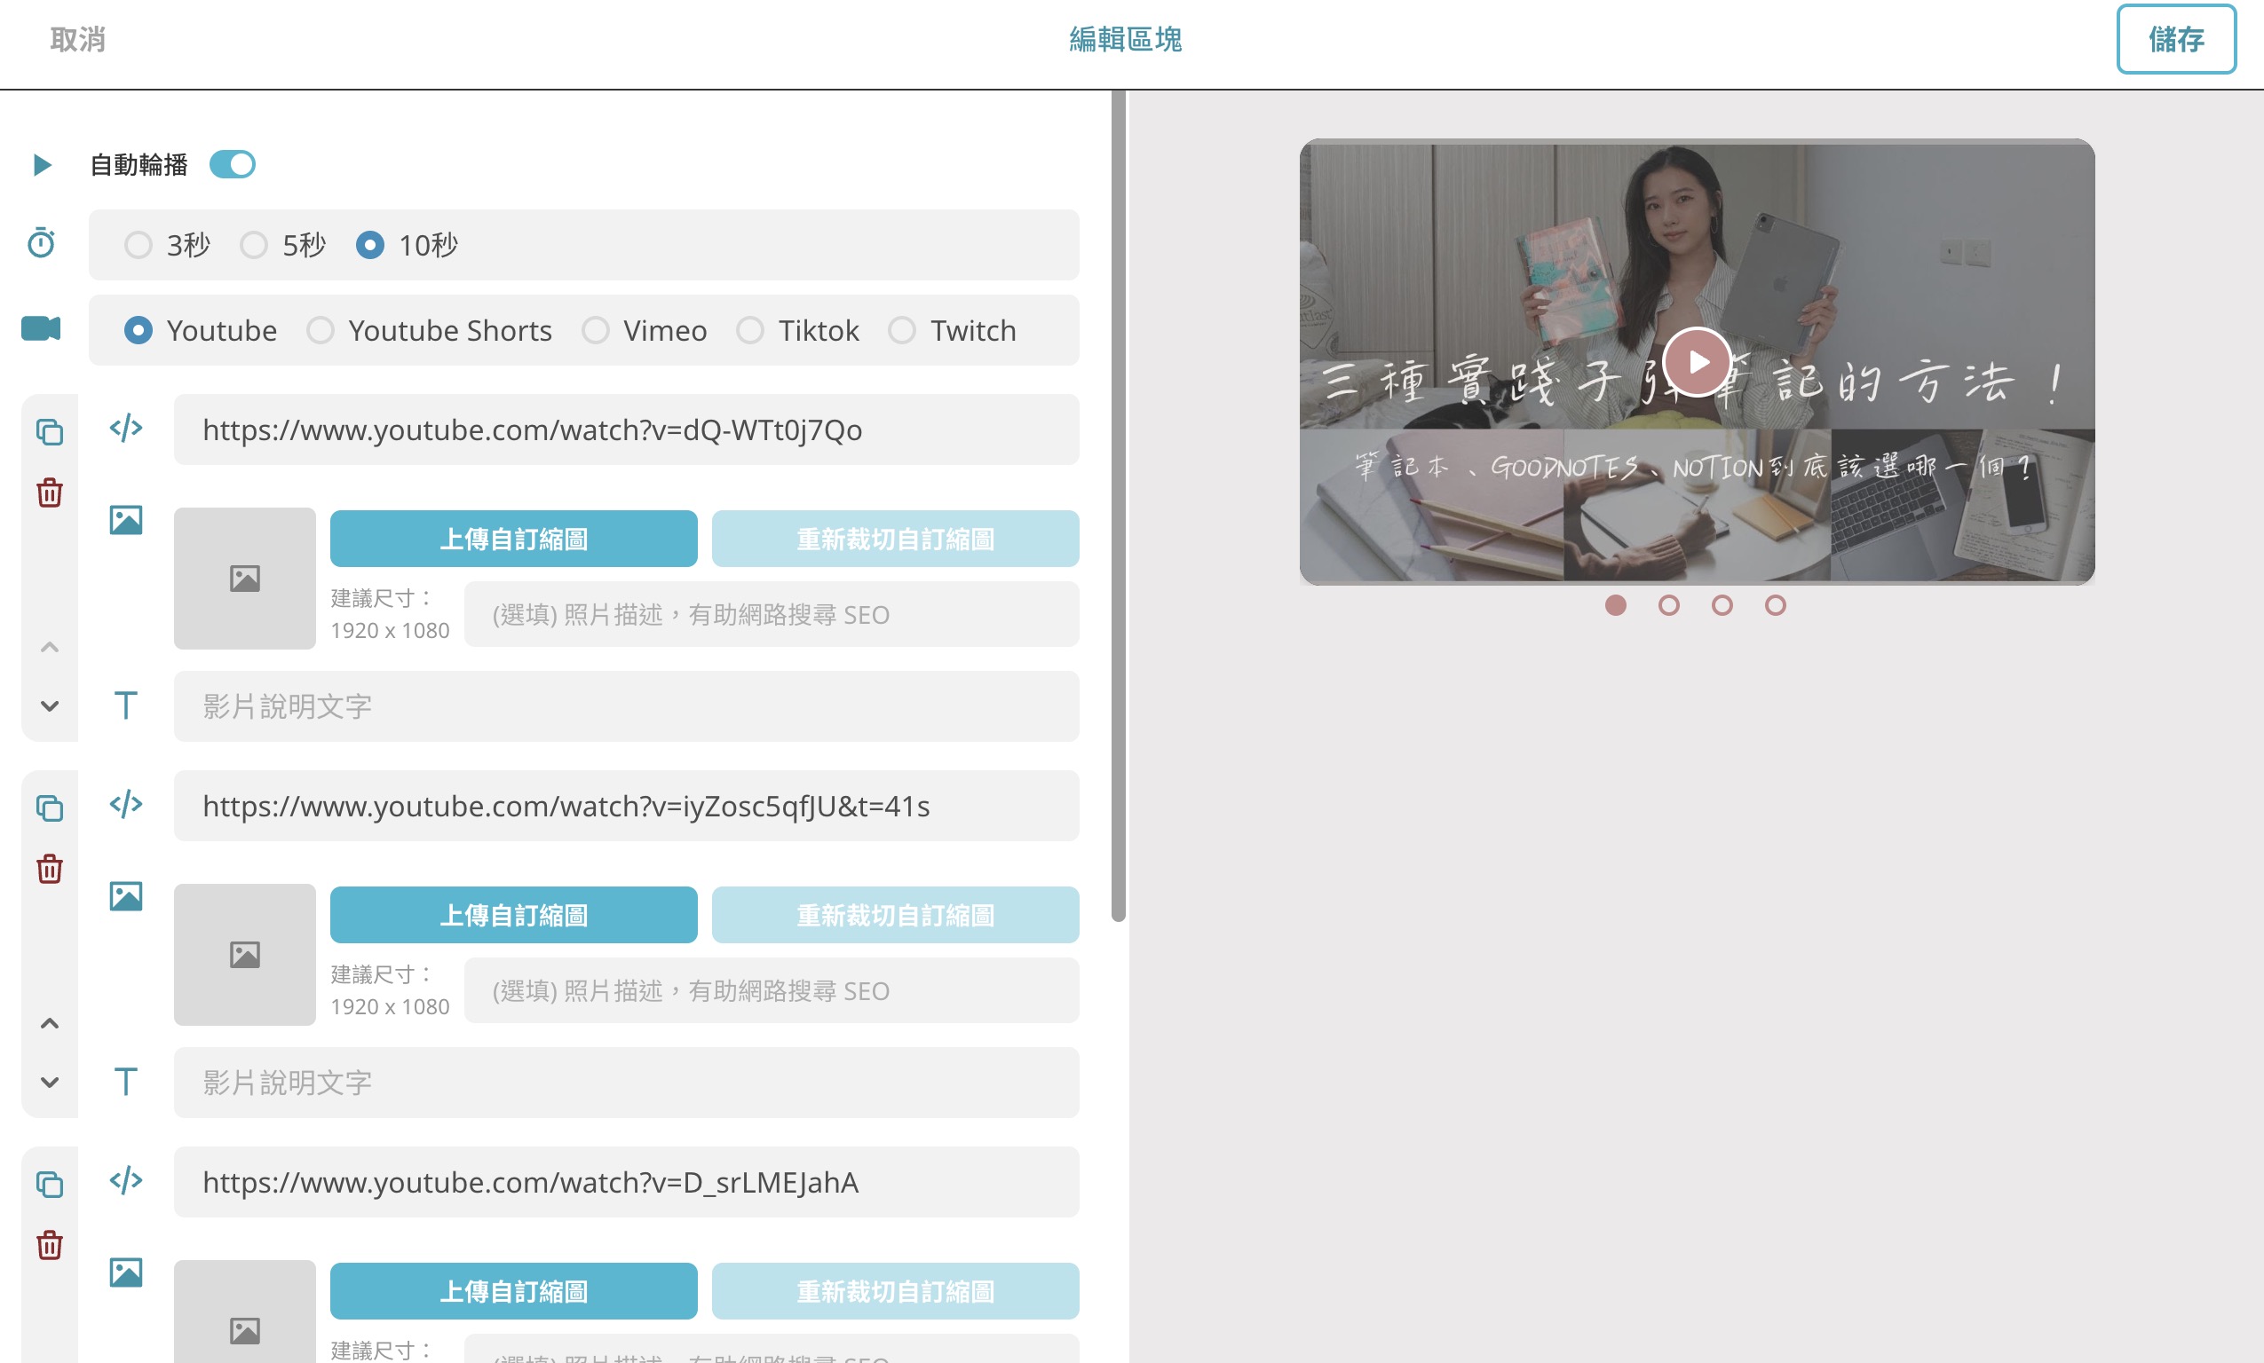Screen dimensions: 2264x1363
Task: Upload custom thumbnail for first video
Action: click(x=514, y=540)
